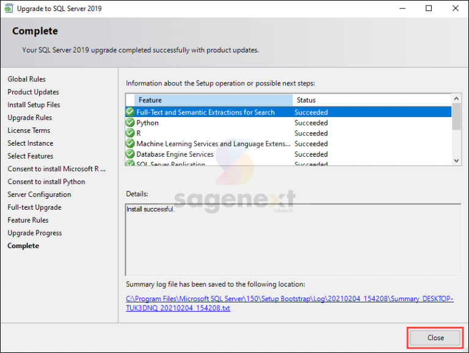Click the feature list scrollbar thumb
Image resolution: width=469 pixels, height=353 pixels.
click(456, 116)
